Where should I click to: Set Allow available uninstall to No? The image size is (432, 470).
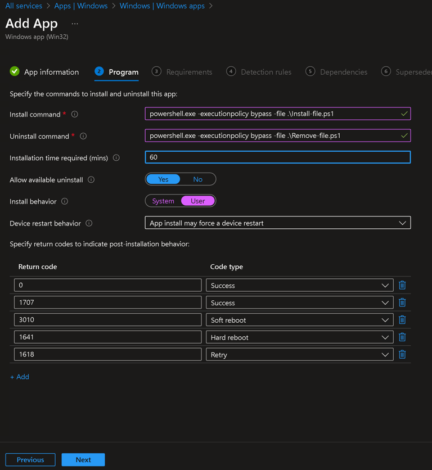tap(197, 179)
